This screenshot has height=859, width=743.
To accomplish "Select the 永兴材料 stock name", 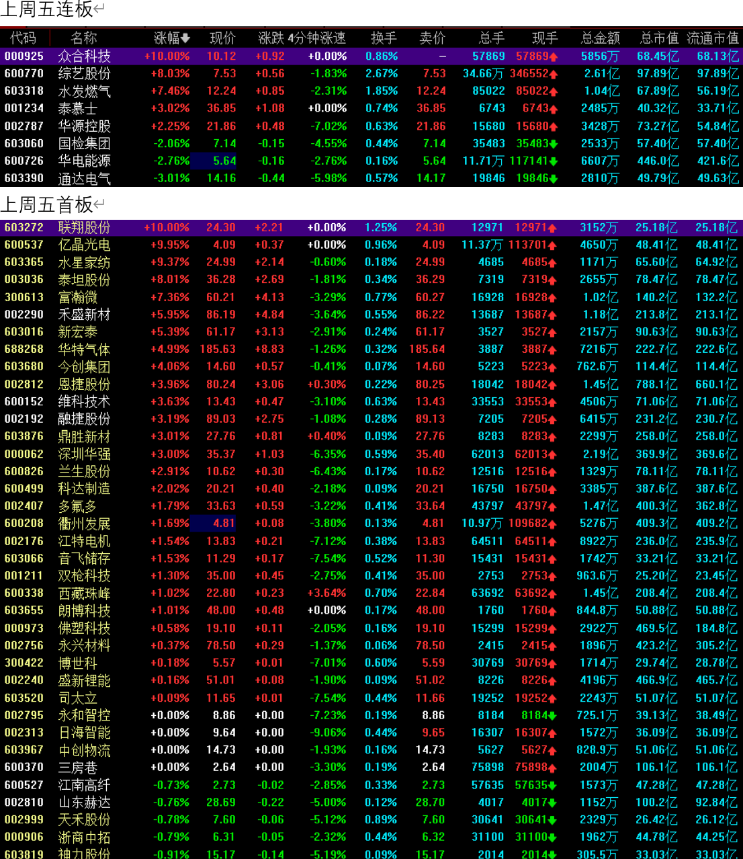I will (x=85, y=646).
